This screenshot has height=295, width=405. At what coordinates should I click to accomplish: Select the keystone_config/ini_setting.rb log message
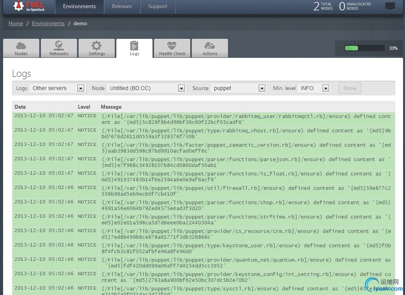[246, 277]
